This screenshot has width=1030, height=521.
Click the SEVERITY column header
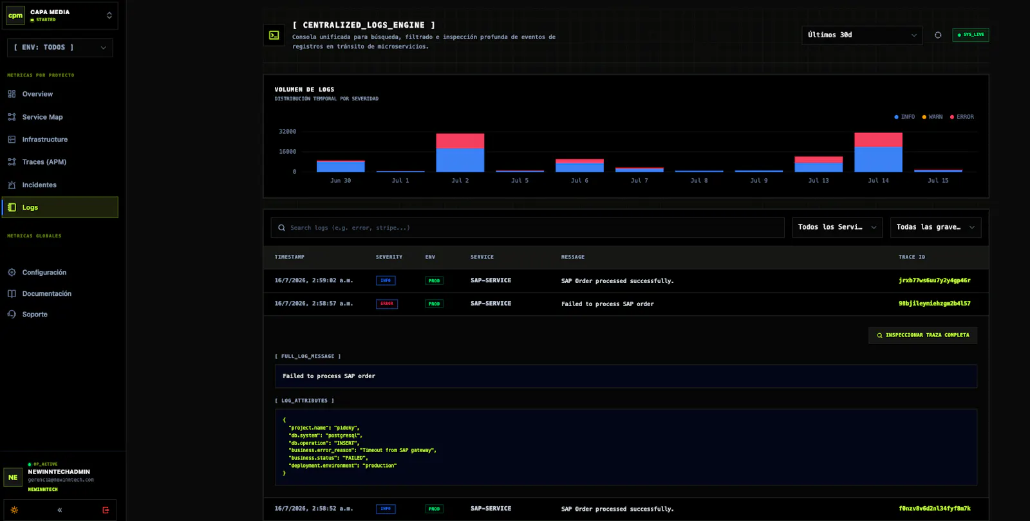pos(389,257)
